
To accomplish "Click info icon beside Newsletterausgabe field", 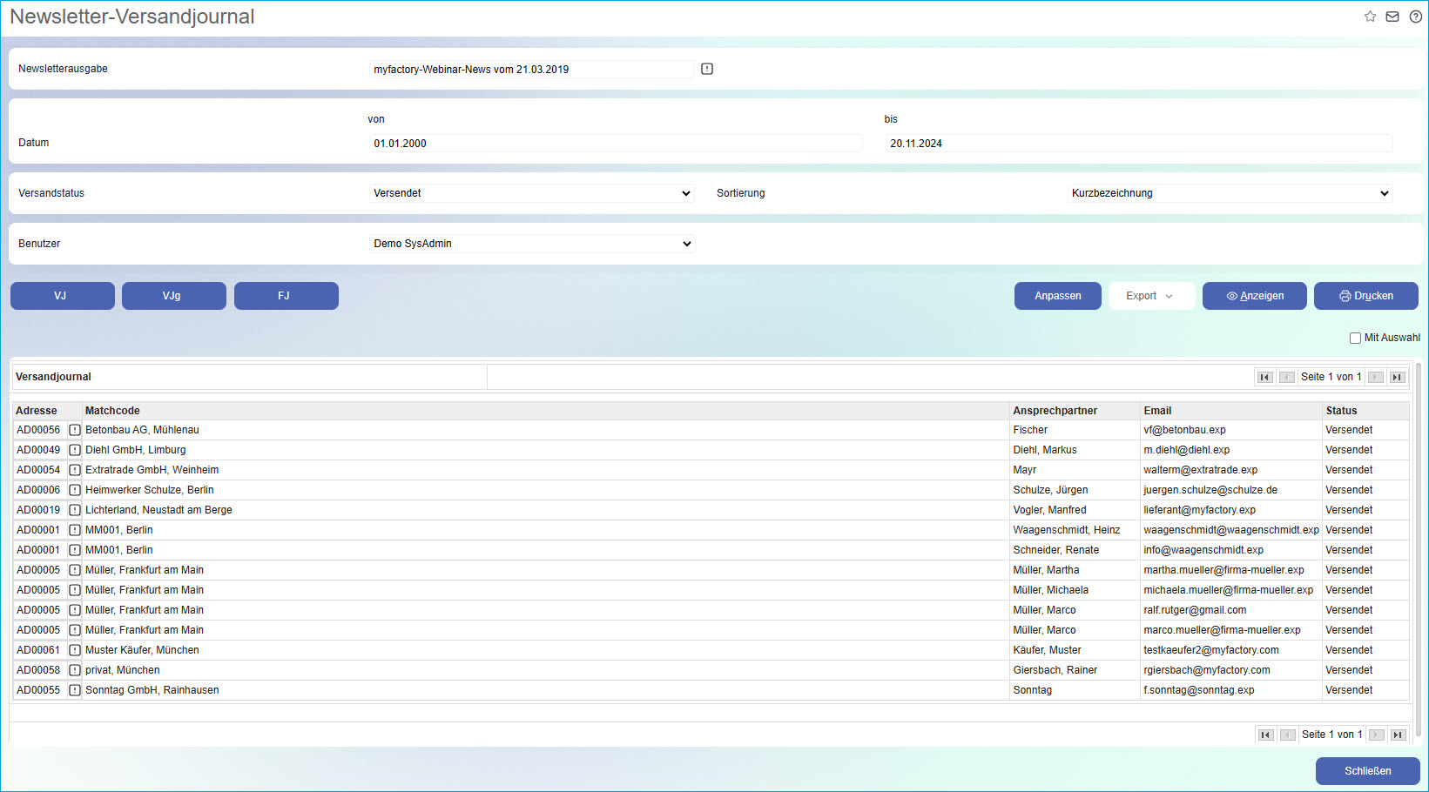I will (707, 70).
